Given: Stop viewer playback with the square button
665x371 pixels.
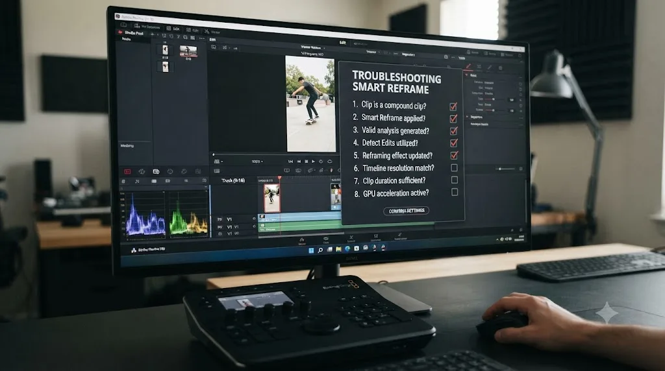Looking at the screenshot, I should 307,162.
